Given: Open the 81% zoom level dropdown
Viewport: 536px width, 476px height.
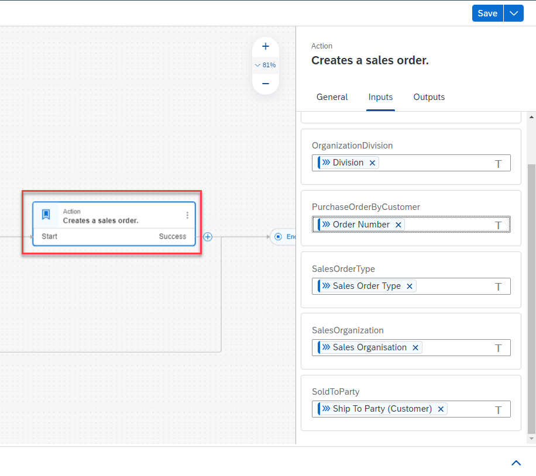Looking at the screenshot, I should click(265, 65).
